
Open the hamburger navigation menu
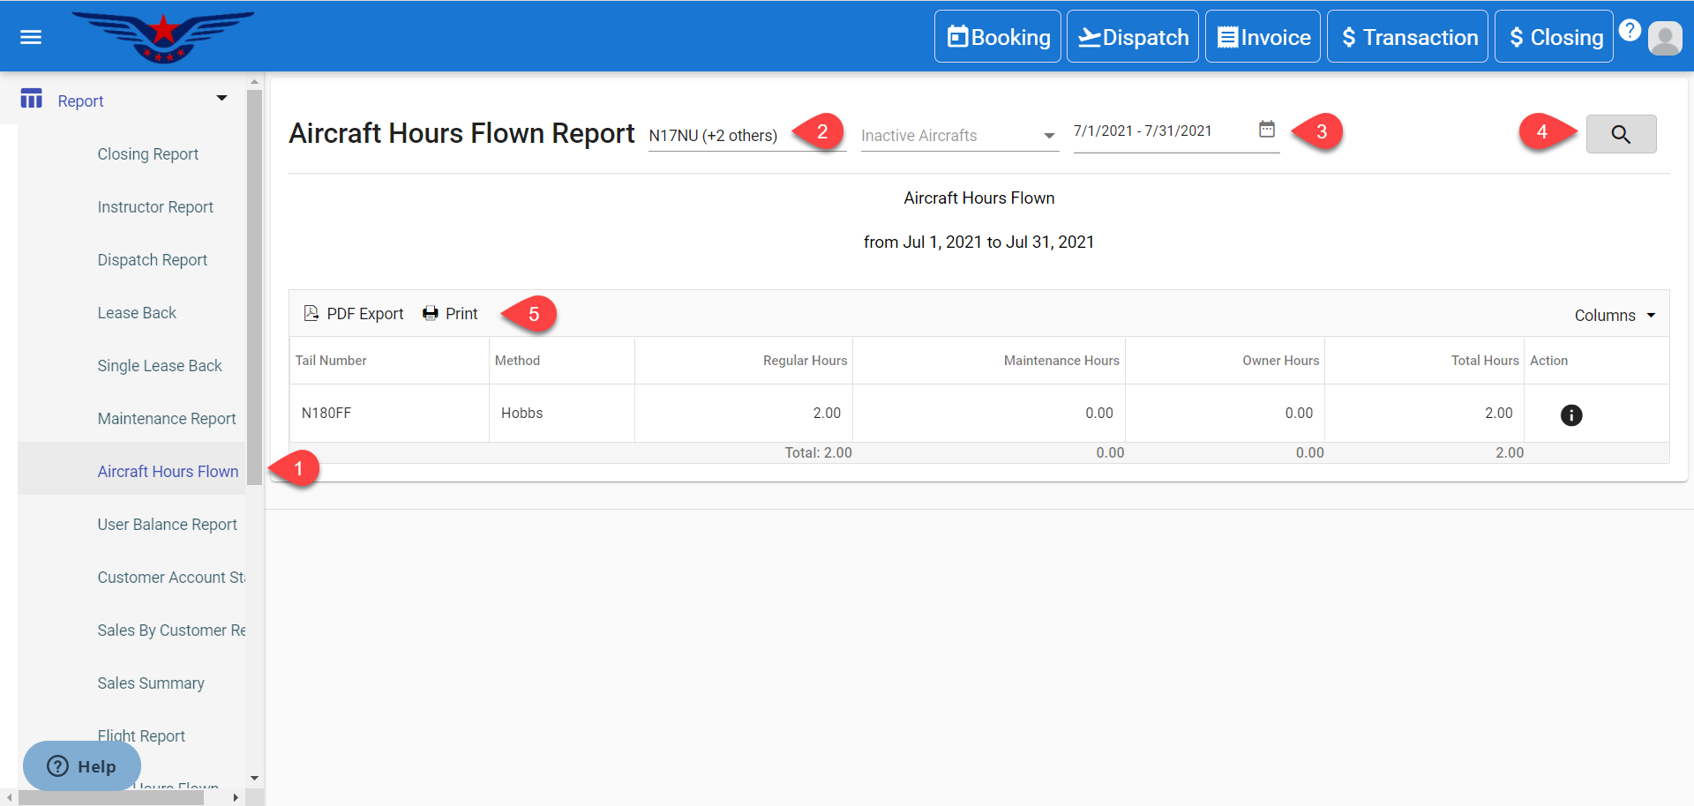(x=31, y=37)
